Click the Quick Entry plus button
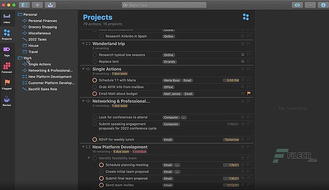The height and width of the screenshot is (190, 329). click(37, 5)
